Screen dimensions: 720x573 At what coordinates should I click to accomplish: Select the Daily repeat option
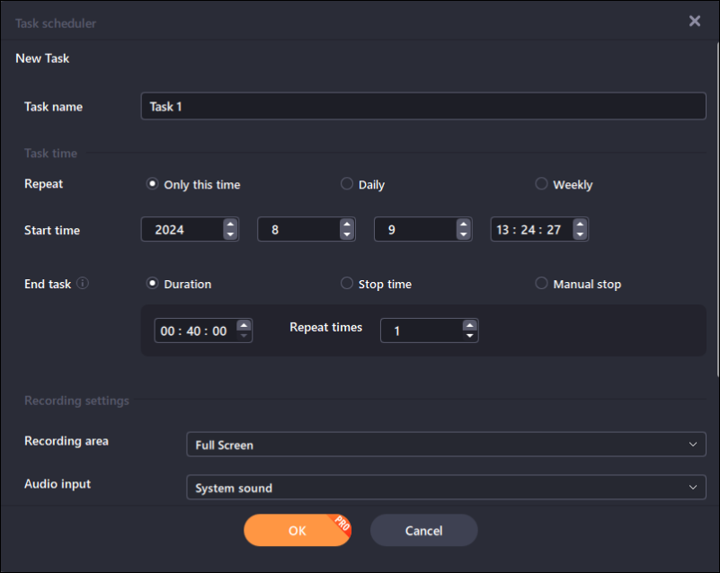coord(347,184)
